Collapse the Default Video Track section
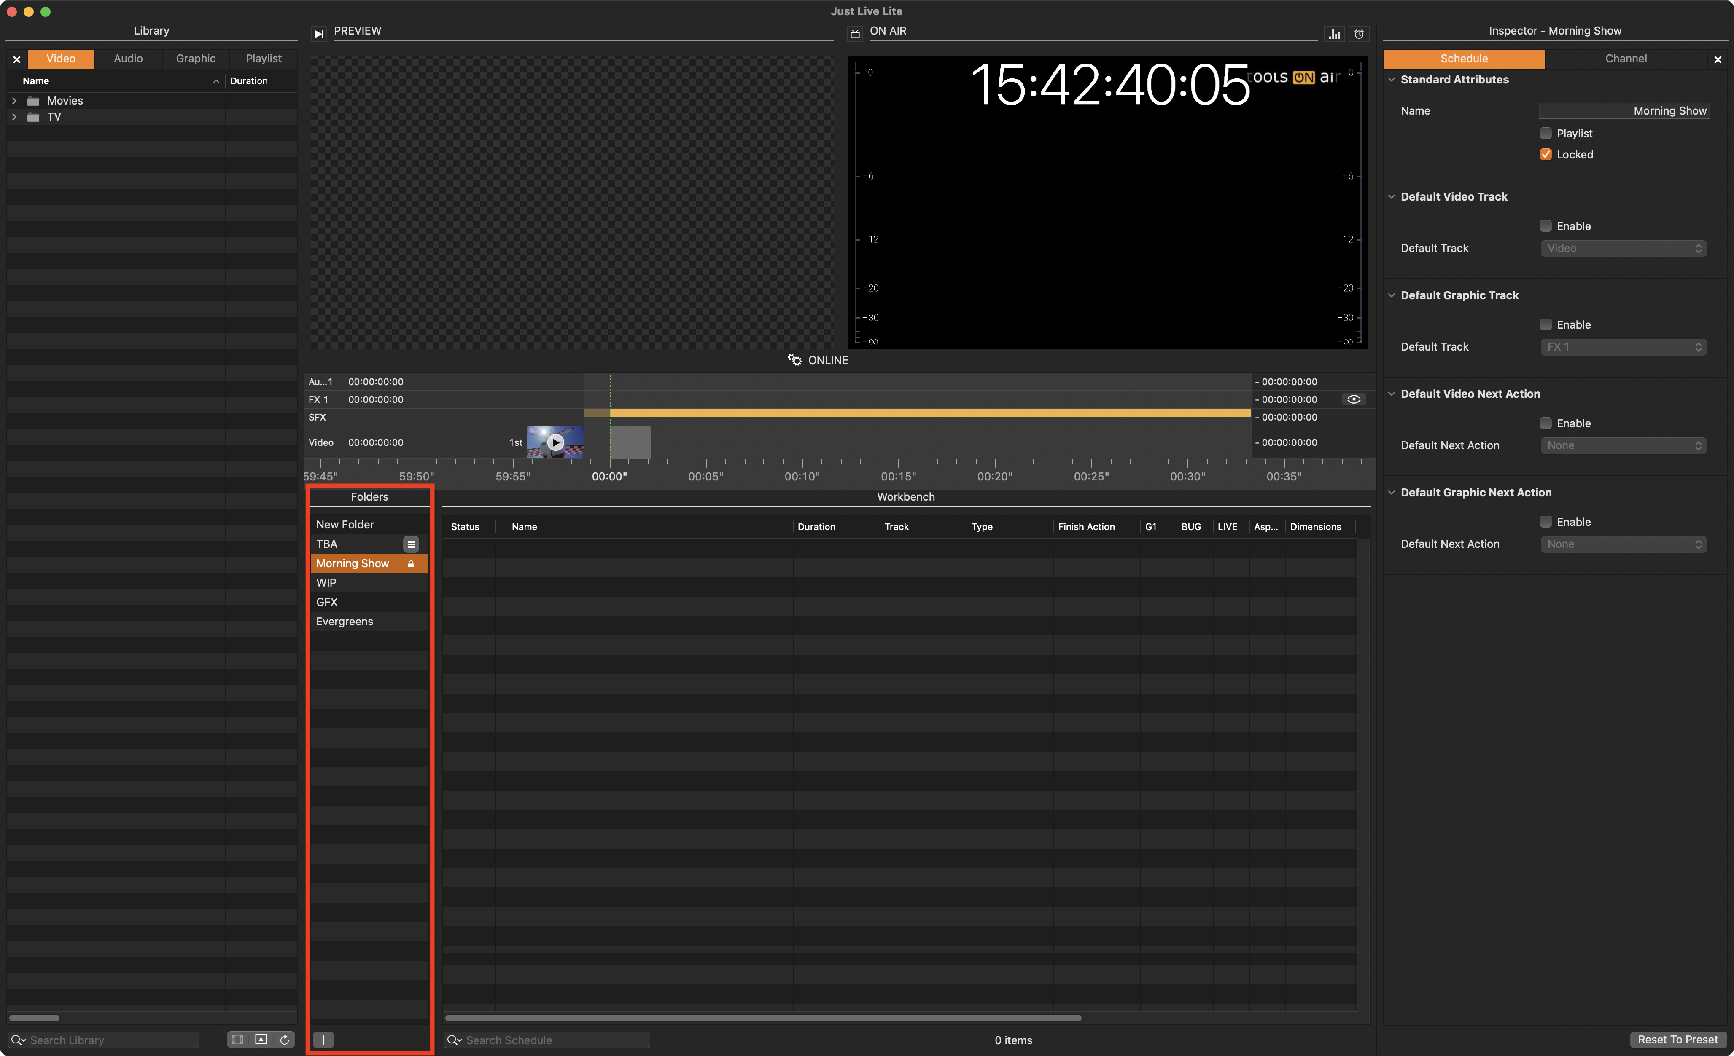The height and width of the screenshot is (1056, 1734). click(x=1391, y=197)
